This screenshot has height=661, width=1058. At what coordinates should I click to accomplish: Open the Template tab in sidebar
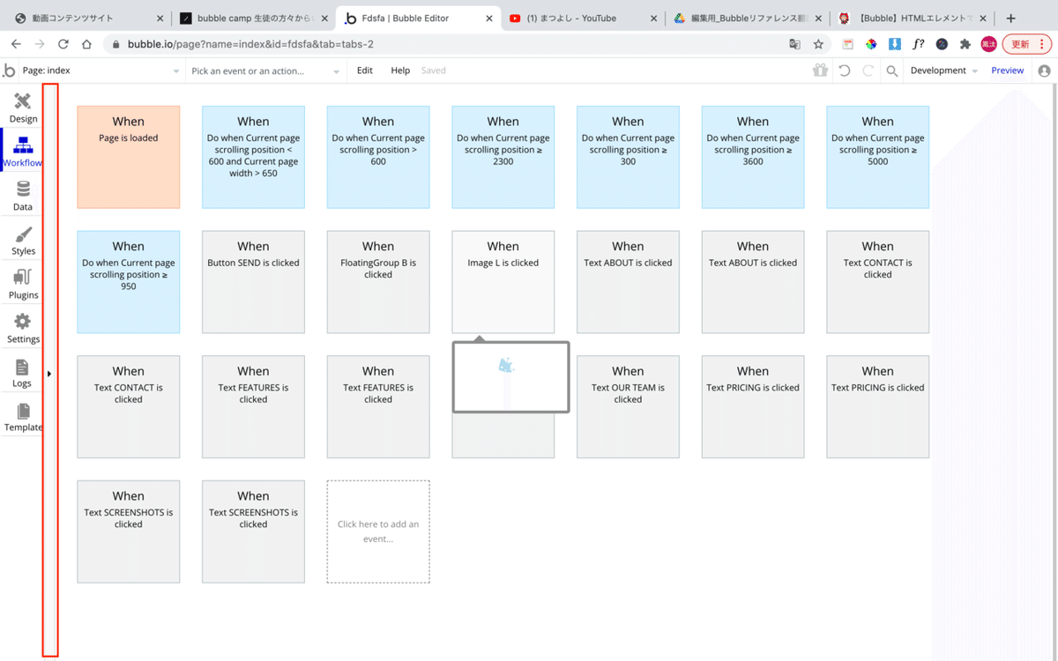point(23,416)
